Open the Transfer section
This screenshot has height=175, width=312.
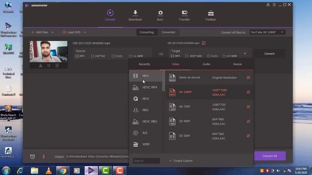[x=184, y=15]
